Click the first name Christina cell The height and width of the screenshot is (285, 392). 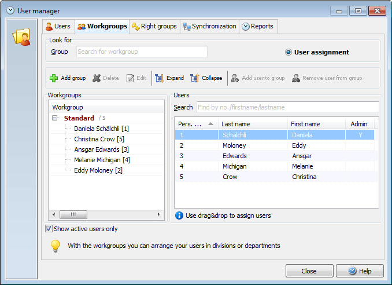pos(316,177)
